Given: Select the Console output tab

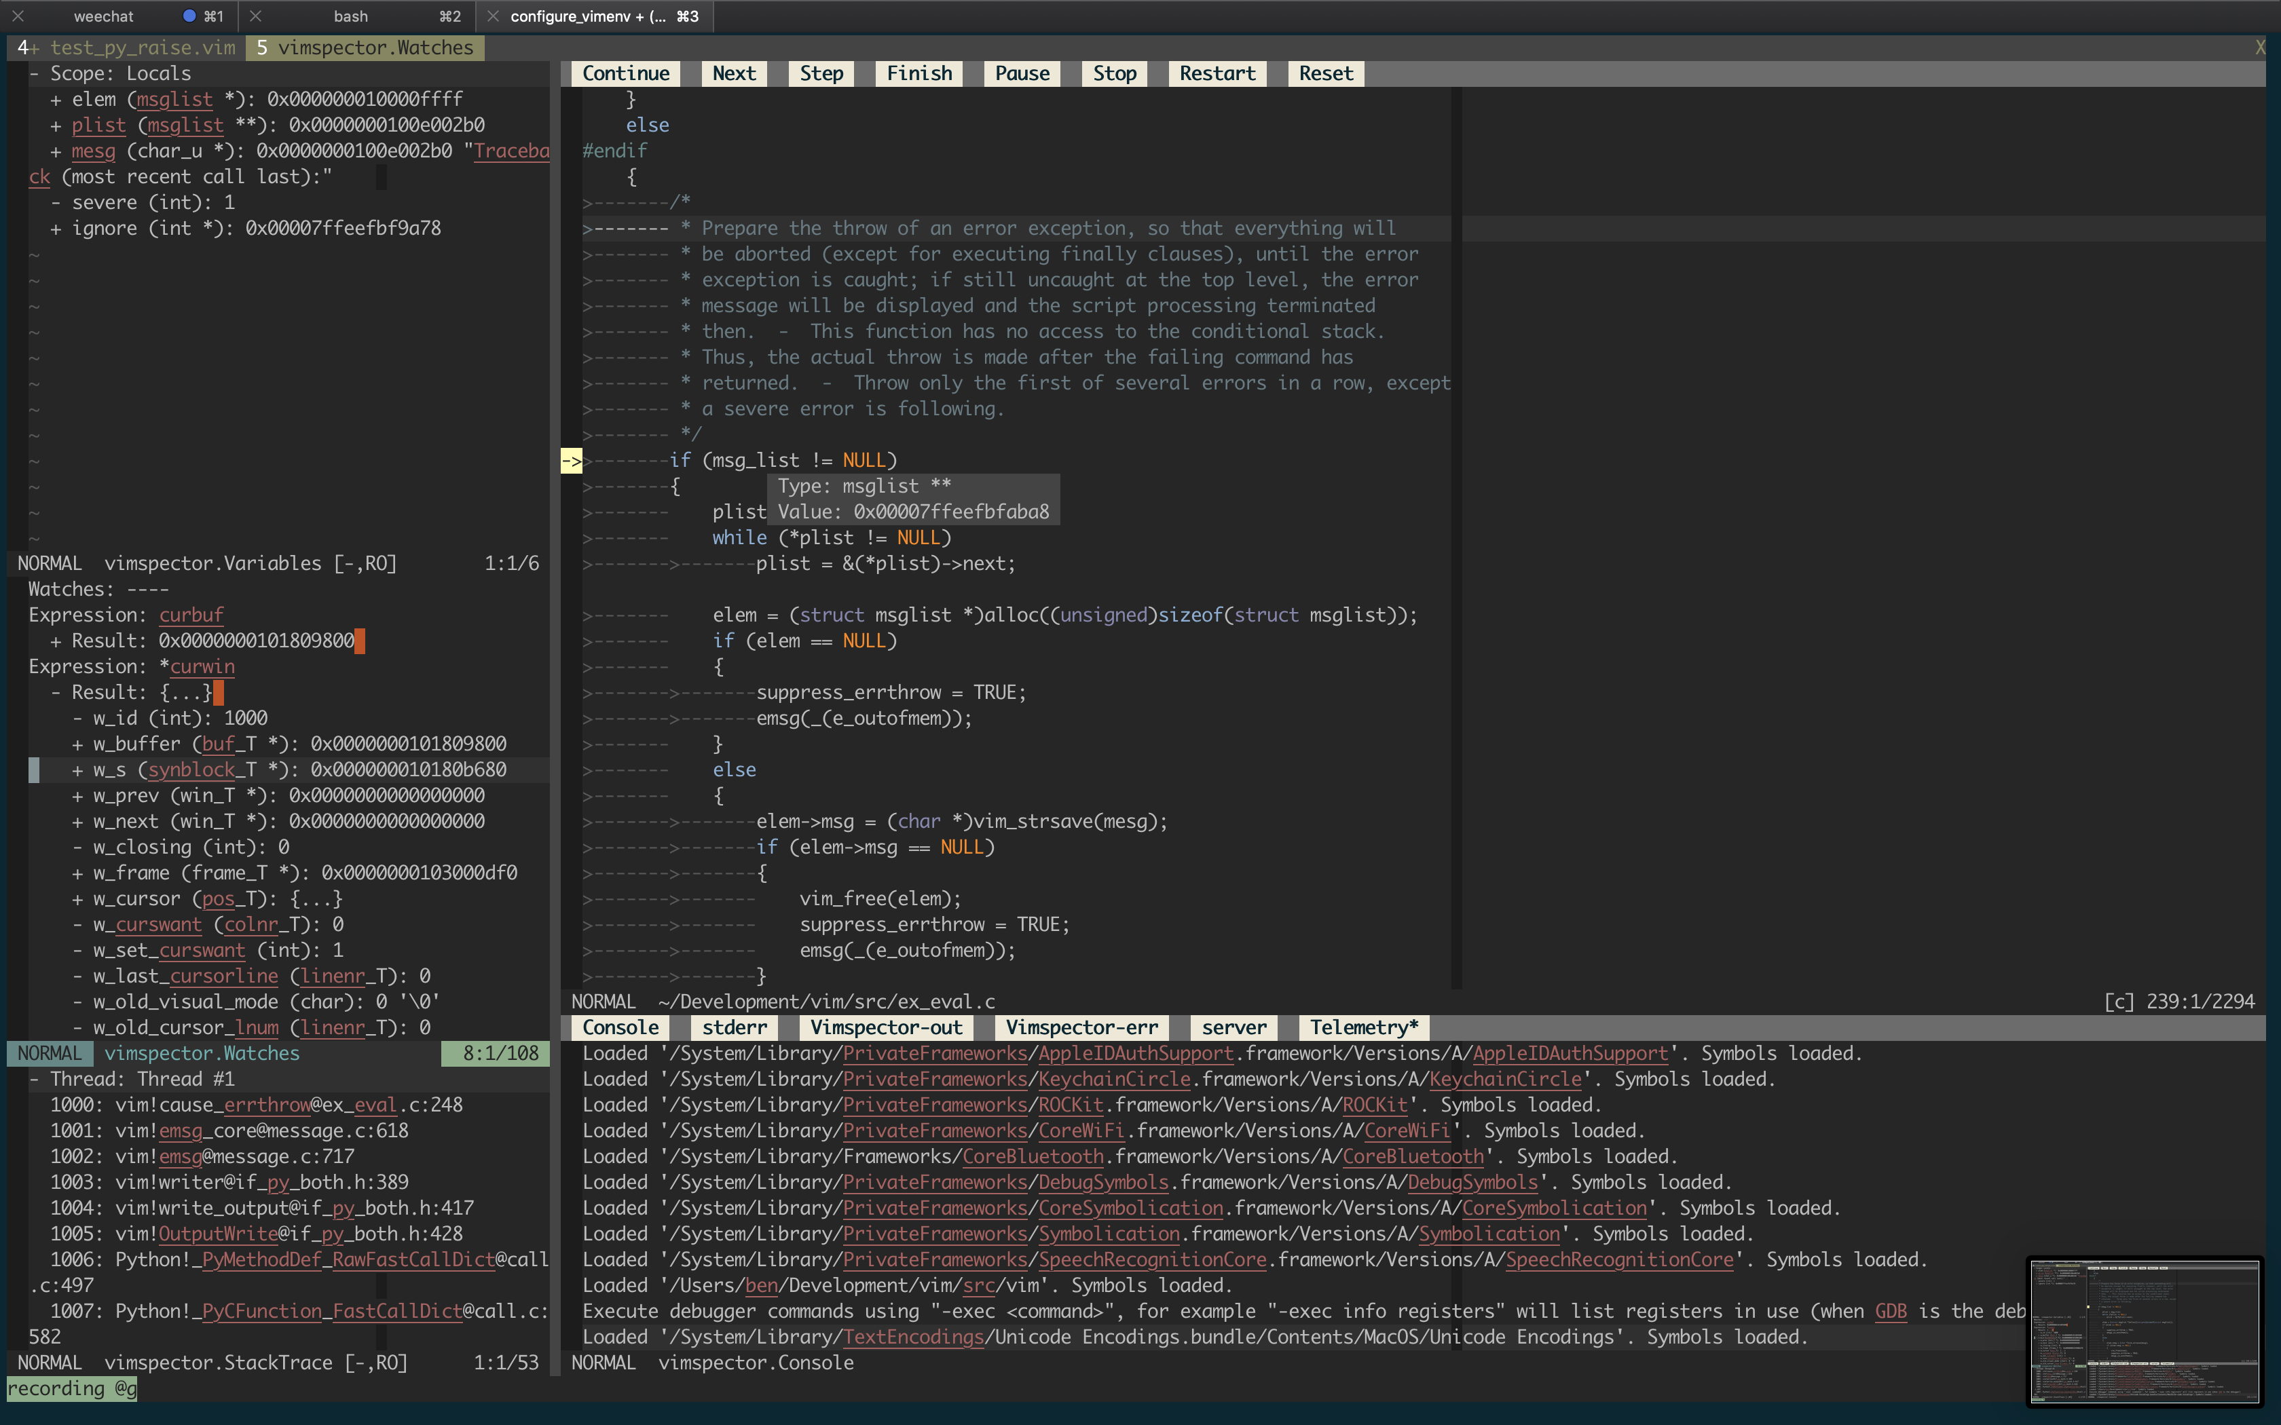Looking at the screenshot, I should (619, 1026).
